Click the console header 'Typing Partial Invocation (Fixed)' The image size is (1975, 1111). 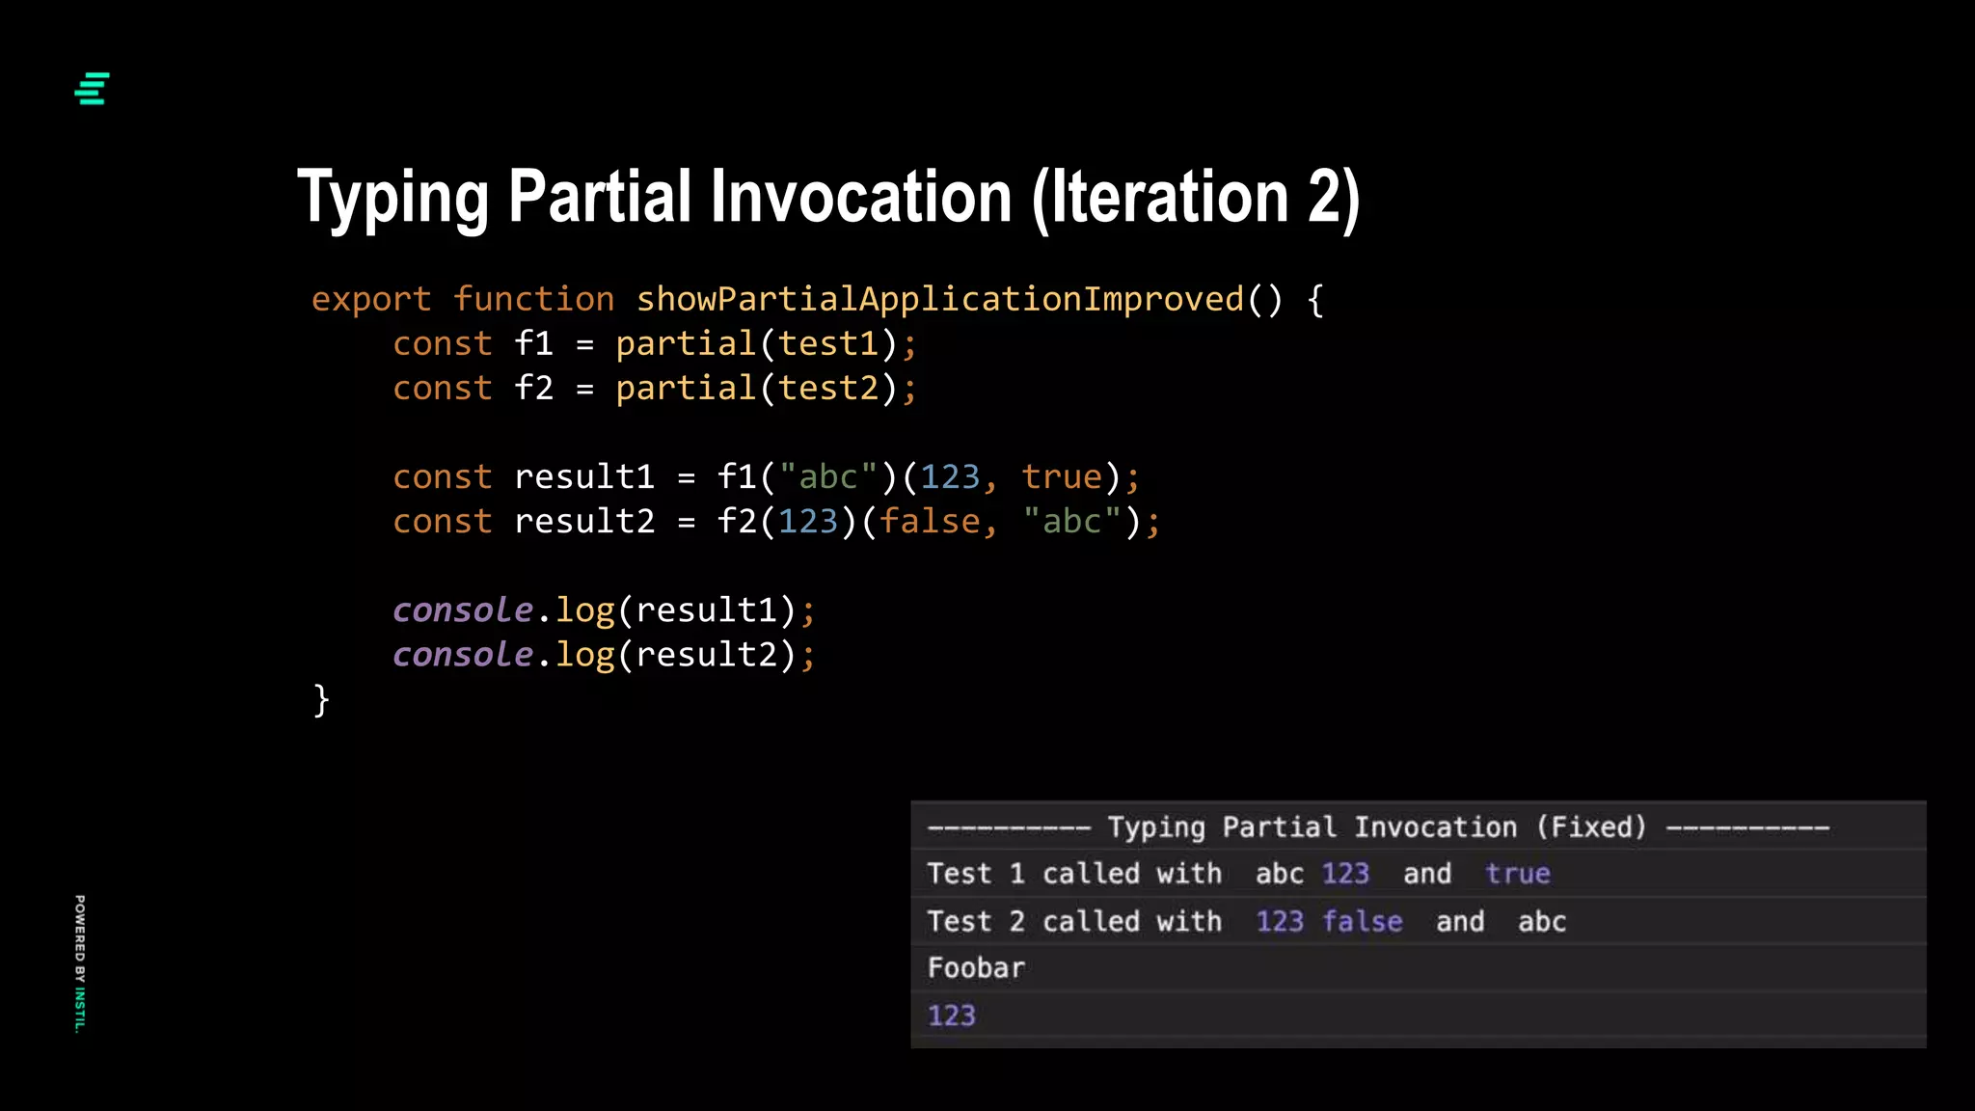point(1377,826)
